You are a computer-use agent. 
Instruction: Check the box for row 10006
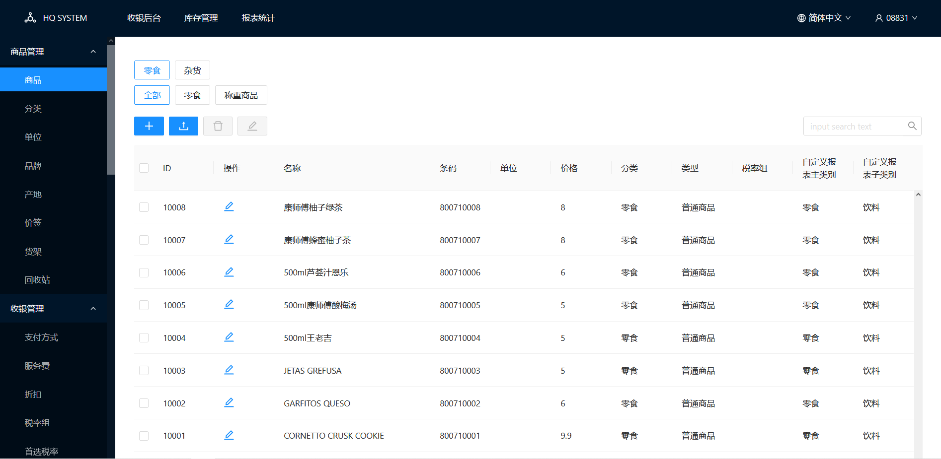(x=144, y=272)
